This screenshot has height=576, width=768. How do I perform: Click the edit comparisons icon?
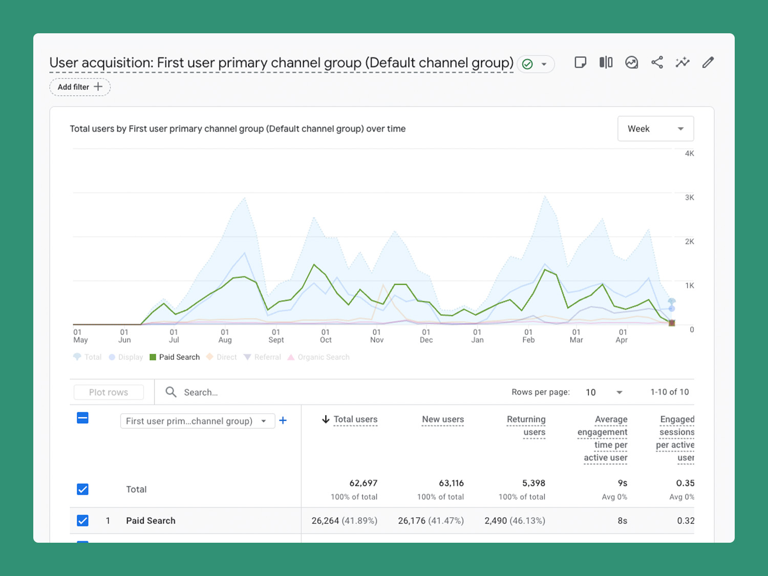click(606, 62)
